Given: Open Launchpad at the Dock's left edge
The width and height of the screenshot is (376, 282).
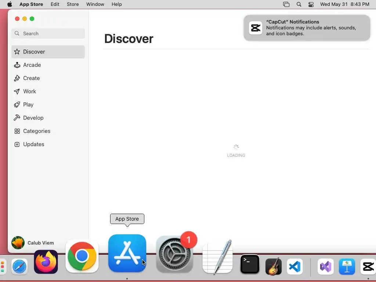Looking at the screenshot, I should tap(2, 267).
